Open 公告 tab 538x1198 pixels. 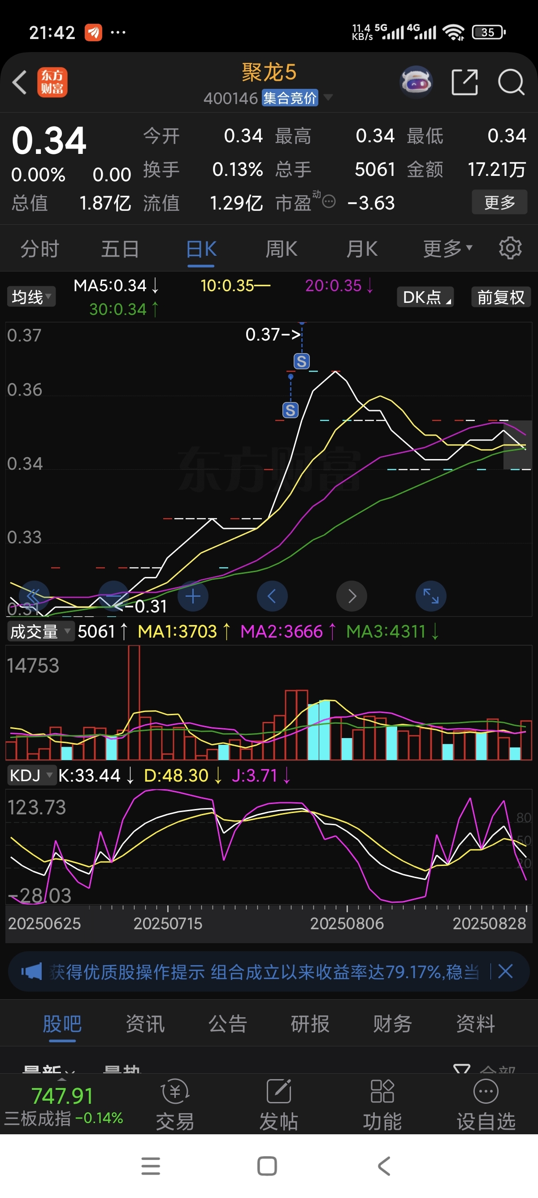coord(228,1023)
